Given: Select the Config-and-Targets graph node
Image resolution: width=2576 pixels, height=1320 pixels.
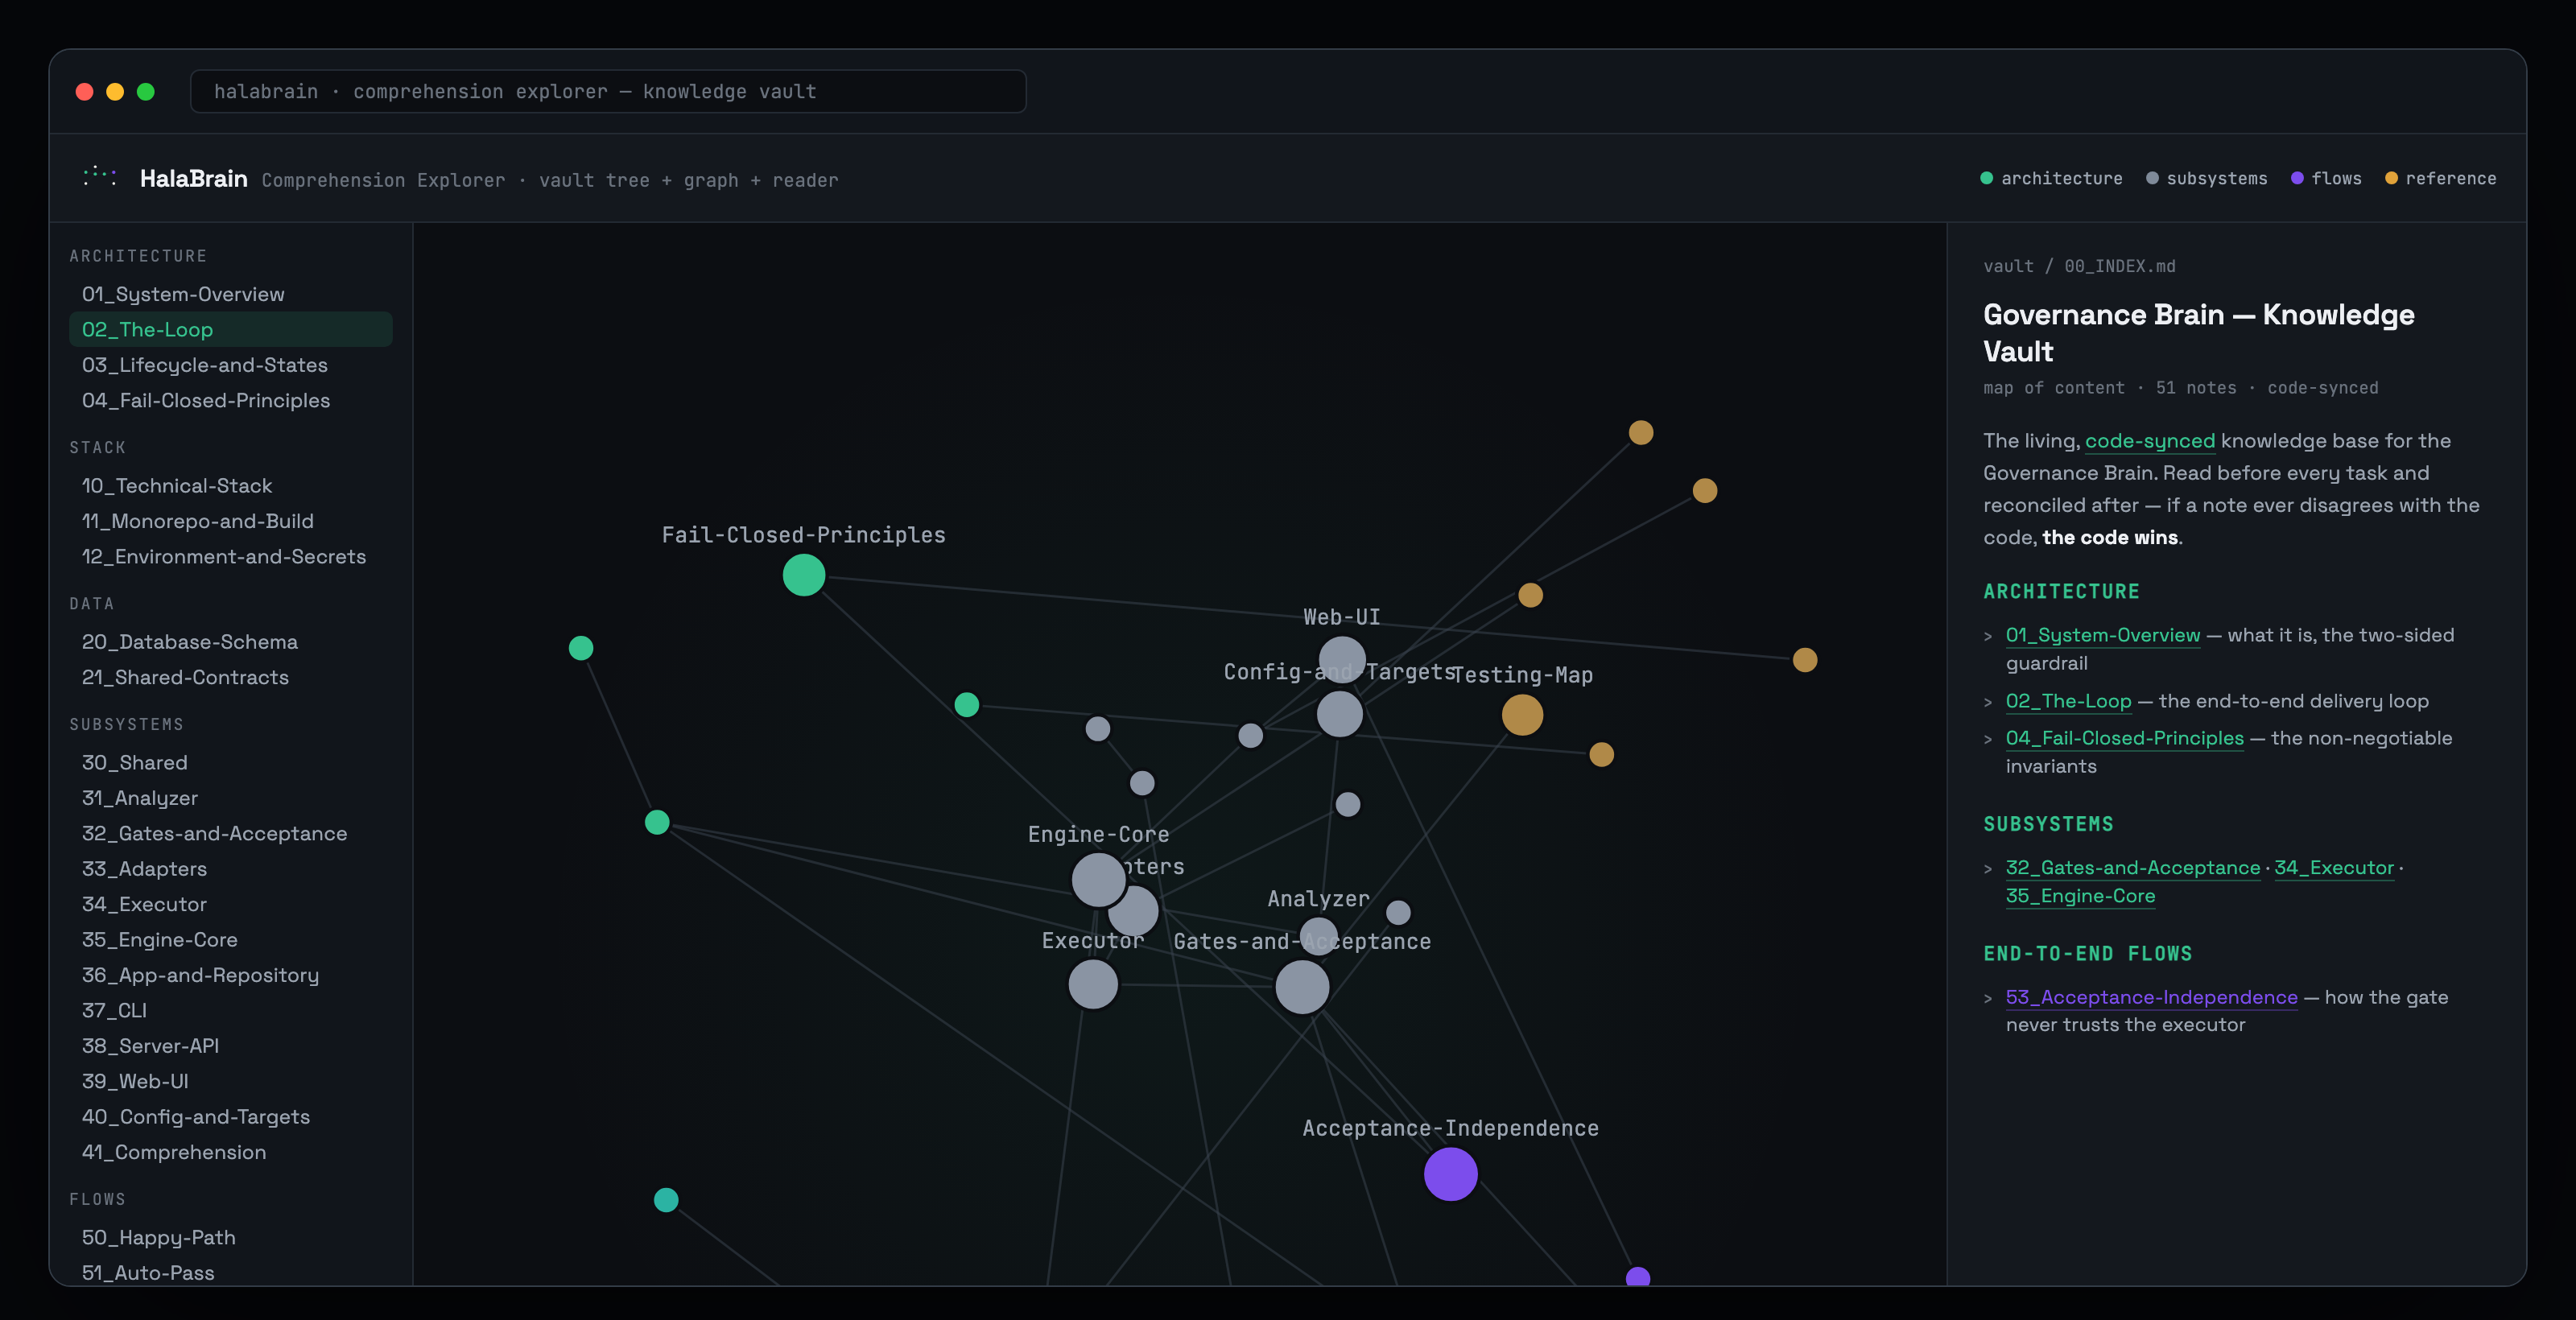Looking at the screenshot, I should point(1340,714).
